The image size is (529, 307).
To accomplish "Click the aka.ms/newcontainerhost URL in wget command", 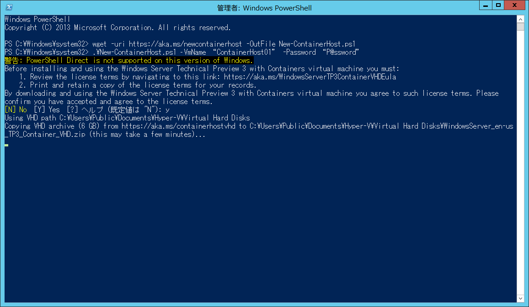I will 185,44.
